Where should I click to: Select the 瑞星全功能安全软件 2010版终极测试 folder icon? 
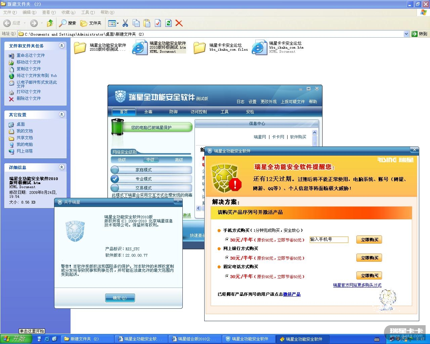tap(80, 47)
